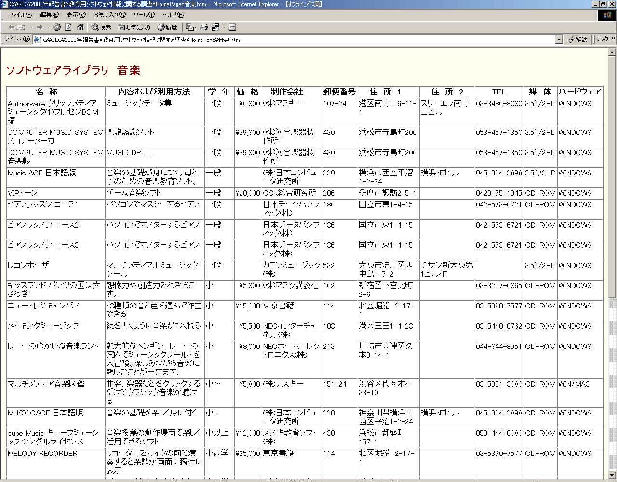Click the Forward arrow toolbar button
The image size is (617, 482).
[40, 27]
